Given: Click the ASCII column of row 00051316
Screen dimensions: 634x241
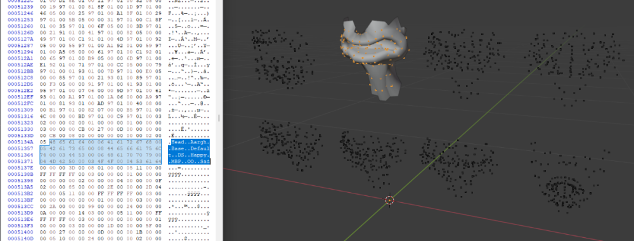Looking at the screenshot, I should tap(189, 116).
